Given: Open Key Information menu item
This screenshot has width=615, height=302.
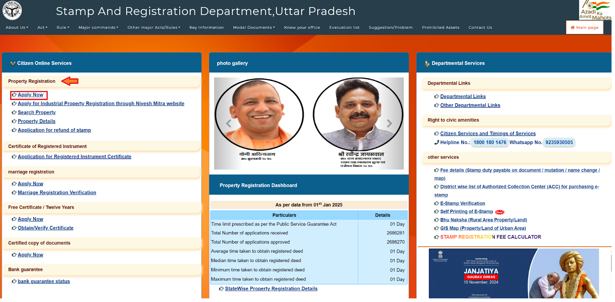Looking at the screenshot, I should click(x=206, y=28).
